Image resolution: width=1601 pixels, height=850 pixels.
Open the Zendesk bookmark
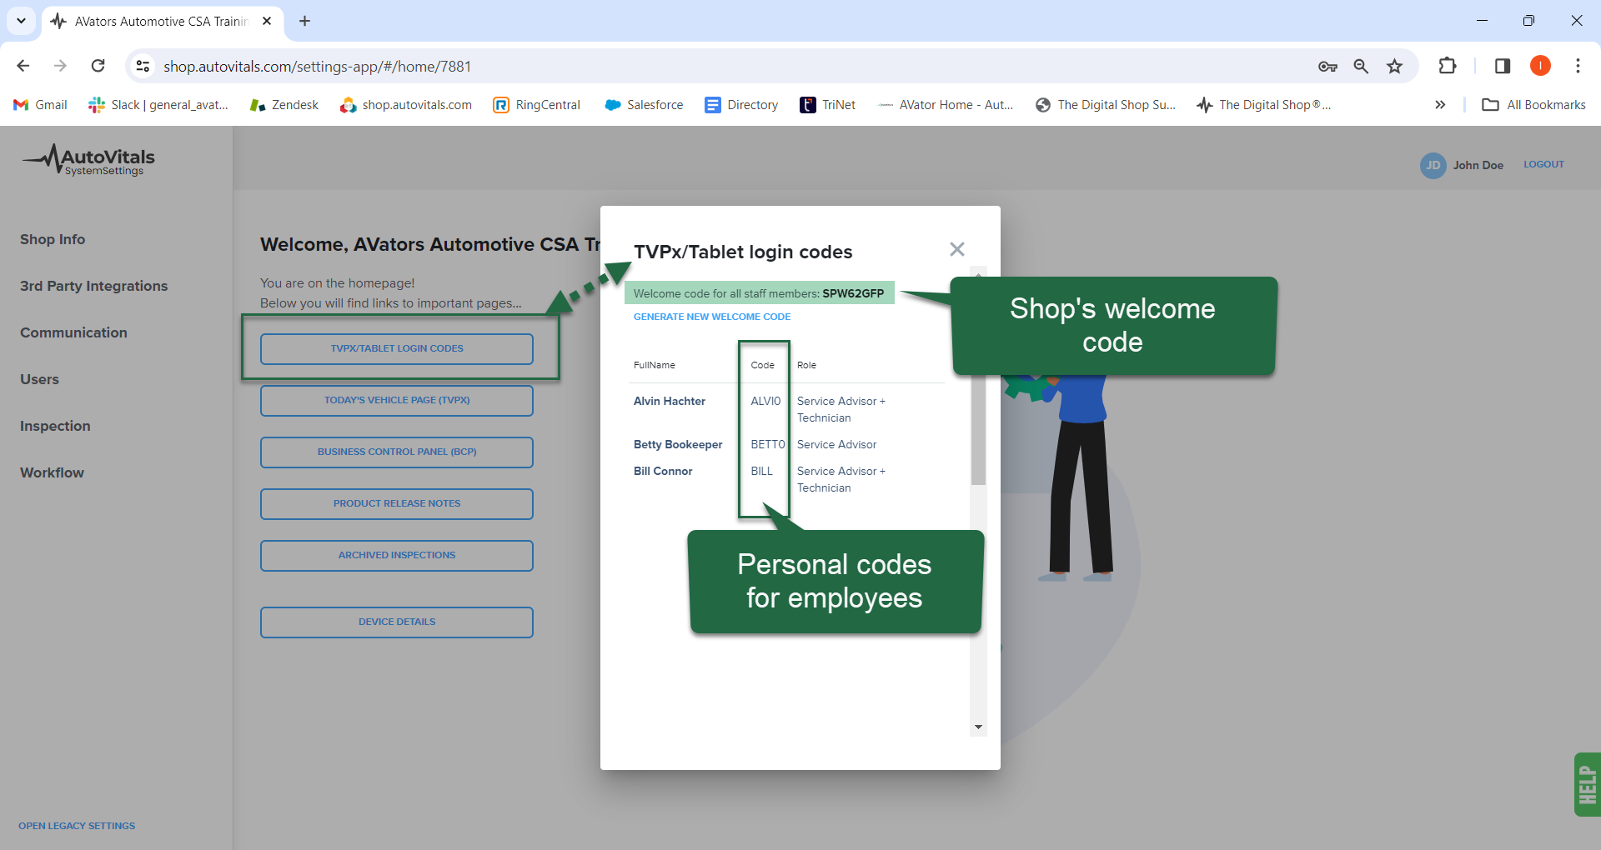coord(284,105)
